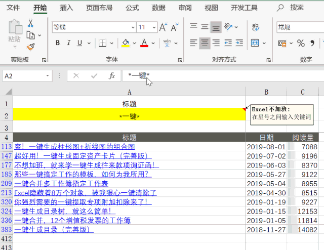This screenshot has height=250, width=324.
Task: Open the underline style dropdown arrow
Action: [89, 43]
